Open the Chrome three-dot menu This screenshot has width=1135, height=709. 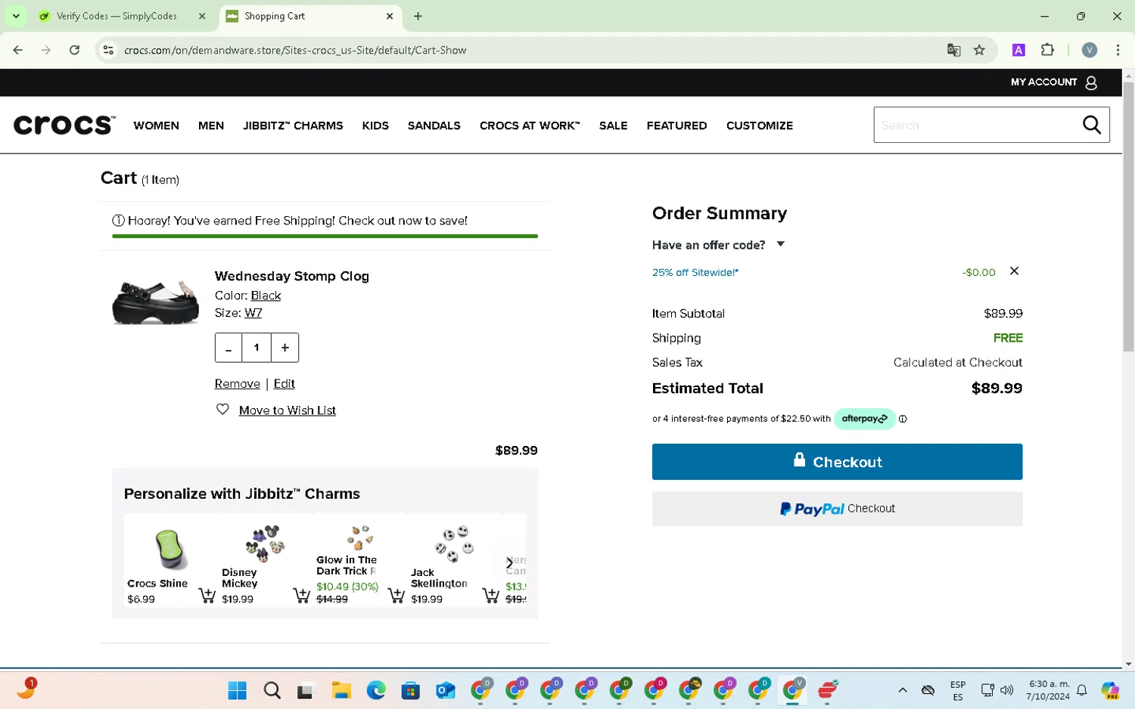(x=1118, y=50)
